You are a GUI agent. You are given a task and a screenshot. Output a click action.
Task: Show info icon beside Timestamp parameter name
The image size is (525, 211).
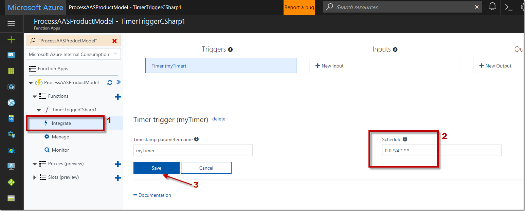pyautogui.click(x=196, y=139)
